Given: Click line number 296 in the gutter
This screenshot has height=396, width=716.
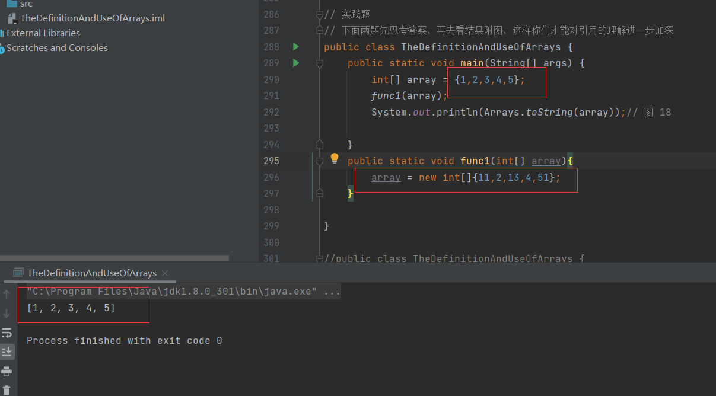Looking at the screenshot, I should tap(271, 177).
